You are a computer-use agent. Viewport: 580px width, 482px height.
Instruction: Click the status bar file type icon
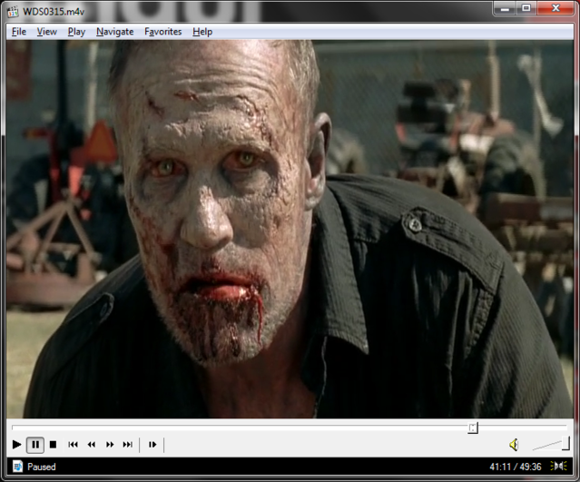[17, 467]
